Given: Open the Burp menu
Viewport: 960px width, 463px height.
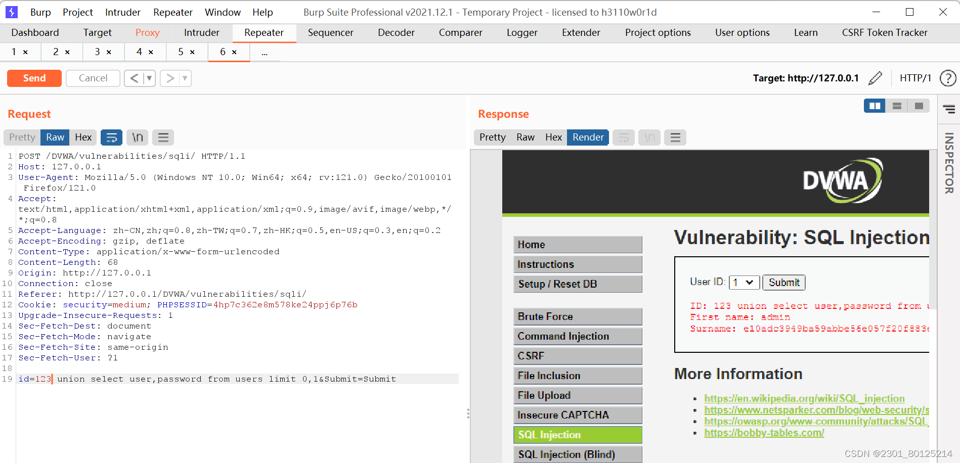Looking at the screenshot, I should [x=40, y=12].
